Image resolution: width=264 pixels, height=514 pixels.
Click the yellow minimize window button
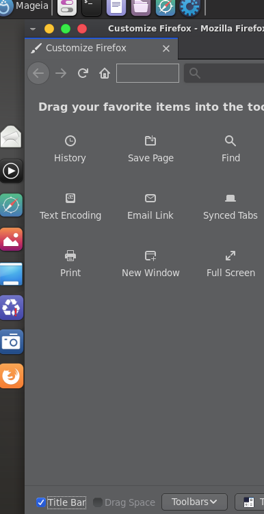[x=49, y=29]
